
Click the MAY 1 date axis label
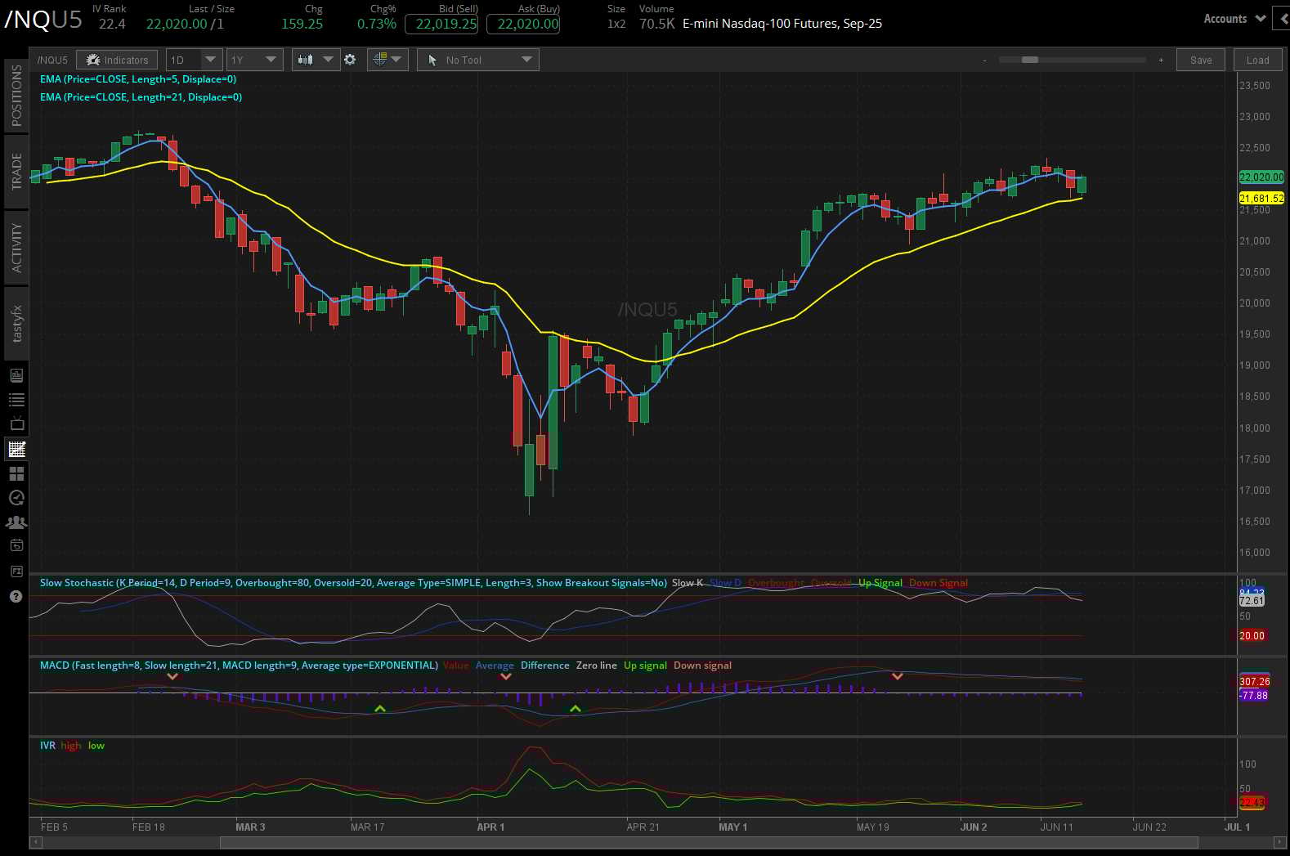732,827
